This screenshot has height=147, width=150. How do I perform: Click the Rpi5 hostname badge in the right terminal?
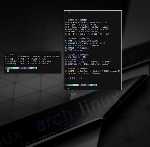pos(94,85)
